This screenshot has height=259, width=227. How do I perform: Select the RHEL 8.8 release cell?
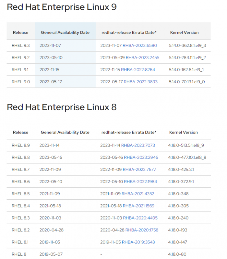21,157
